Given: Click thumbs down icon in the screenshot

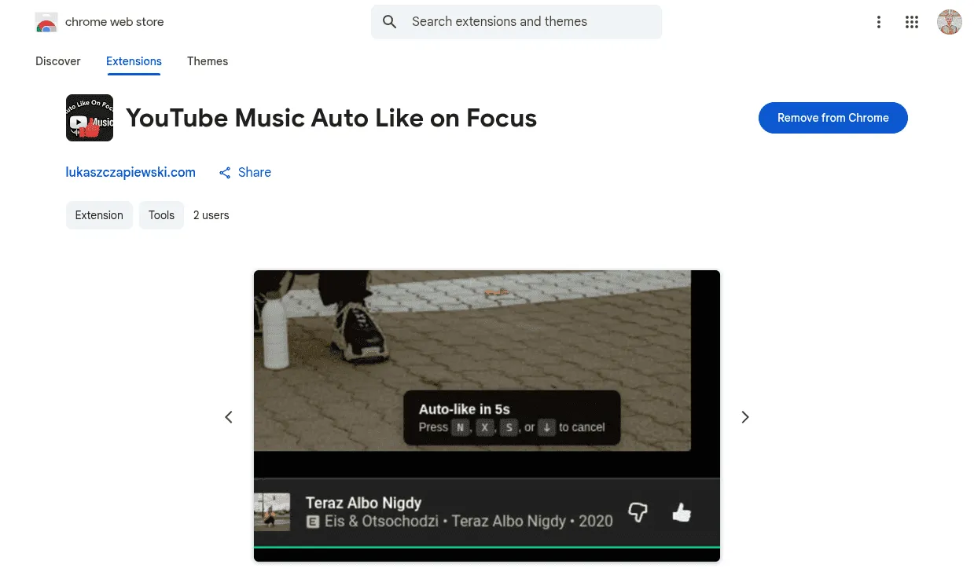Looking at the screenshot, I should click(638, 512).
